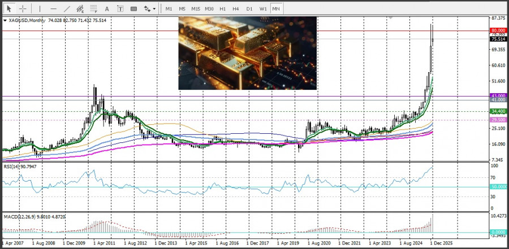The width and height of the screenshot is (509, 249).
Task: Pick the horizontal line drawing tool
Action: click(53, 8)
